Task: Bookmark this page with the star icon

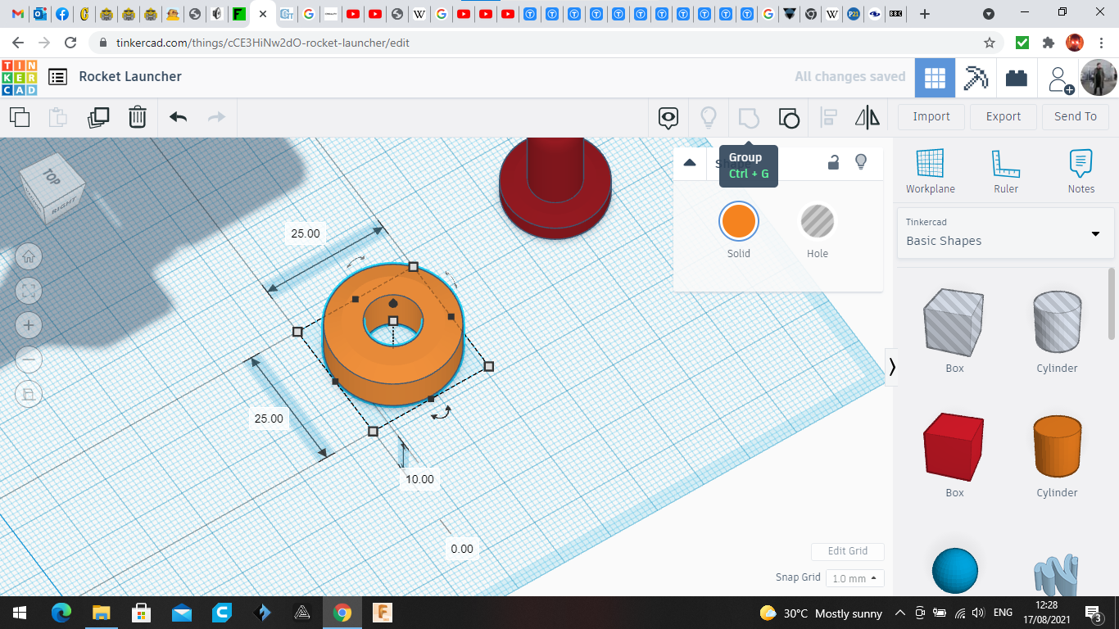Action: pos(990,43)
